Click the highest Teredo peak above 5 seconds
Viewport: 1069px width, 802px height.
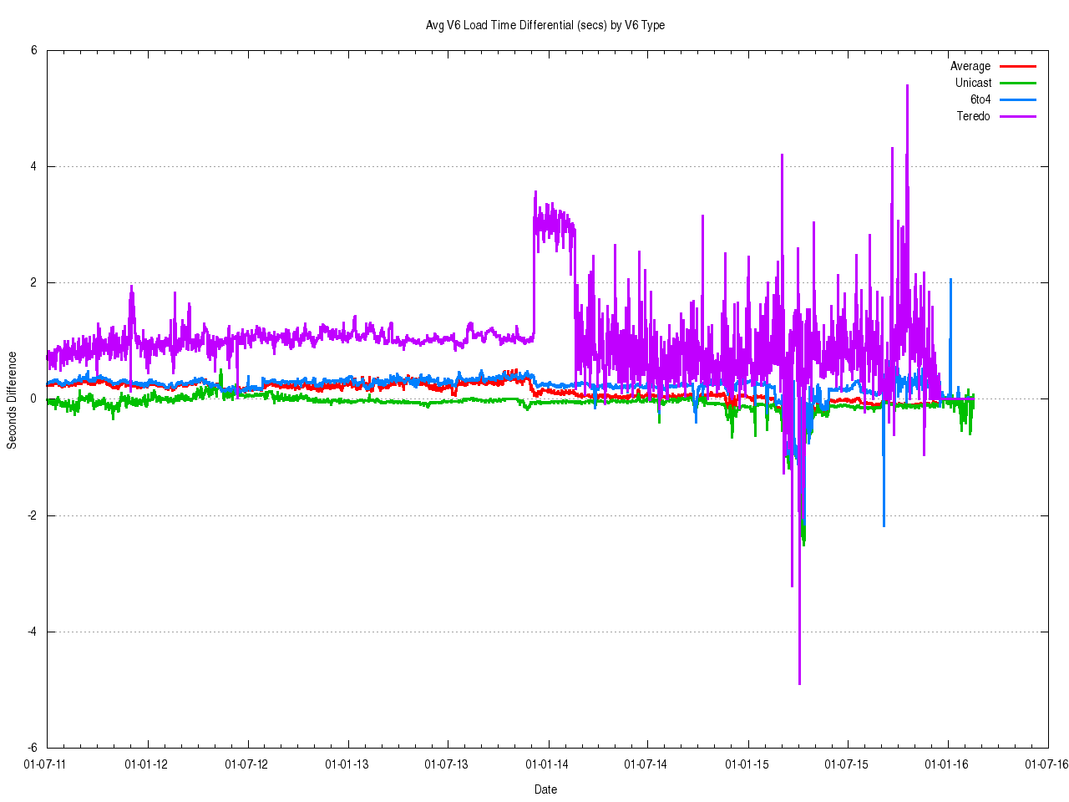907,87
